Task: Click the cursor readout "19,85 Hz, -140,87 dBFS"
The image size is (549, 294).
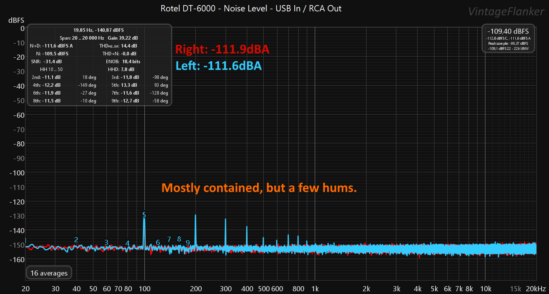Action: click(x=99, y=30)
